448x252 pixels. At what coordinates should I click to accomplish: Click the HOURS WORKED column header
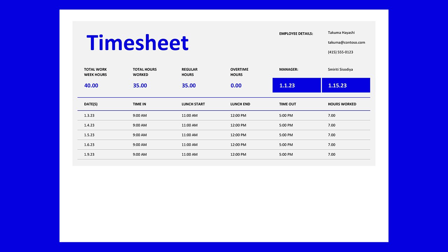(341, 104)
